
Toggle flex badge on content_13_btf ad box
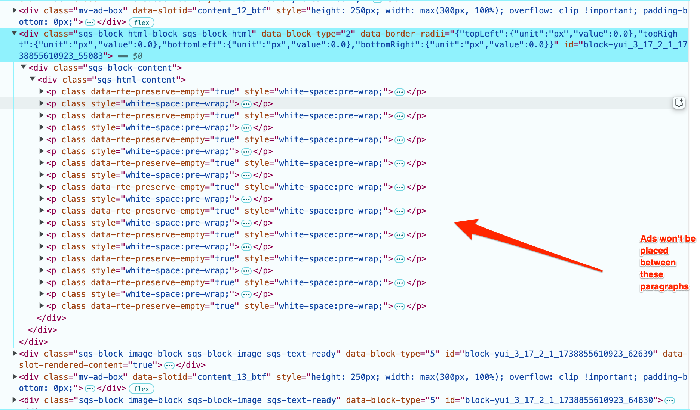(x=141, y=389)
